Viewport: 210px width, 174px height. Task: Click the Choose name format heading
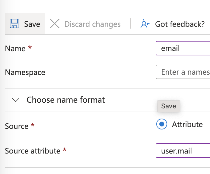point(66,100)
